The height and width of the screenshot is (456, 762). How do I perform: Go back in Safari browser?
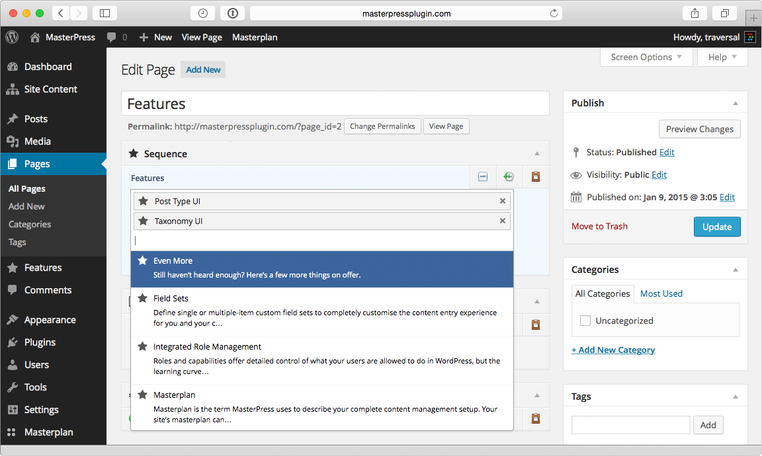pyautogui.click(x=61, y=13)
